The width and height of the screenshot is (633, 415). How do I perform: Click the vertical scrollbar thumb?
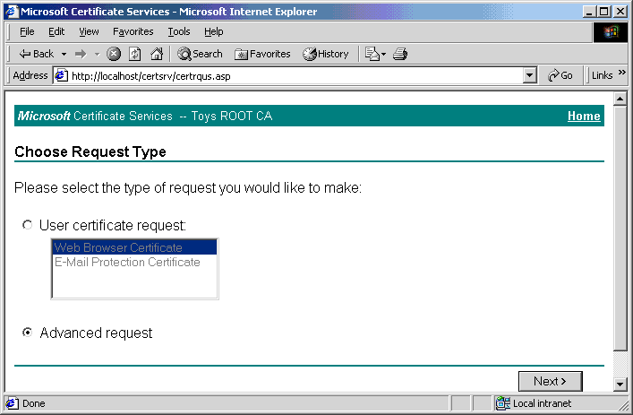coord(620,229)
